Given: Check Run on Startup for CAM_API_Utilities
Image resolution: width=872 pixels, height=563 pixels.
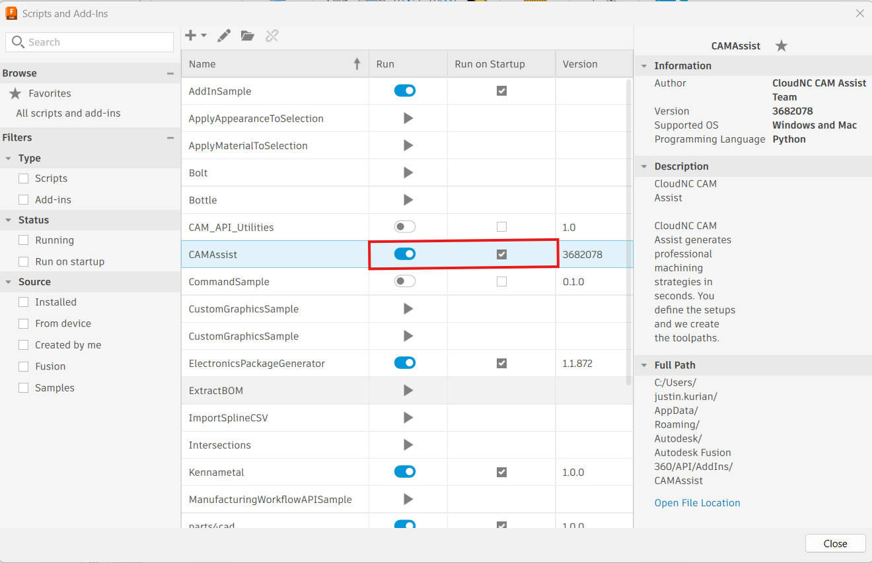Looking at the screenshot, I should click(501, 227).
